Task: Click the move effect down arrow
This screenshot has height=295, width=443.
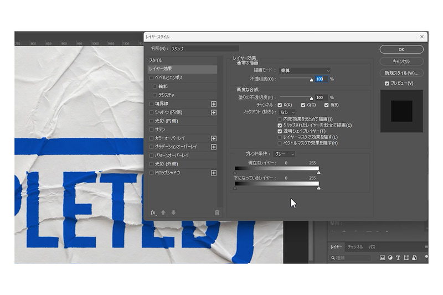Action: tap(173, 213)
